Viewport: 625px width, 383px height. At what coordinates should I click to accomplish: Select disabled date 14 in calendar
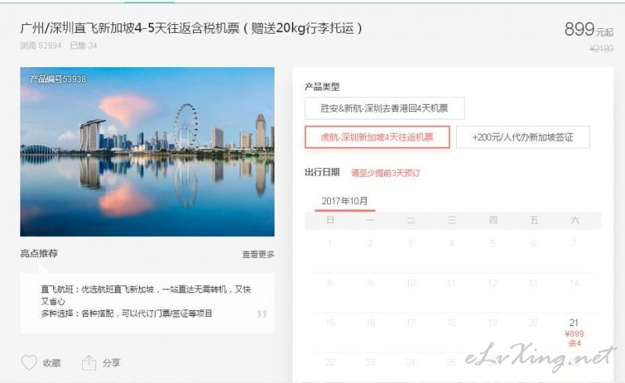pyautogui.click(x=574, y=284)
